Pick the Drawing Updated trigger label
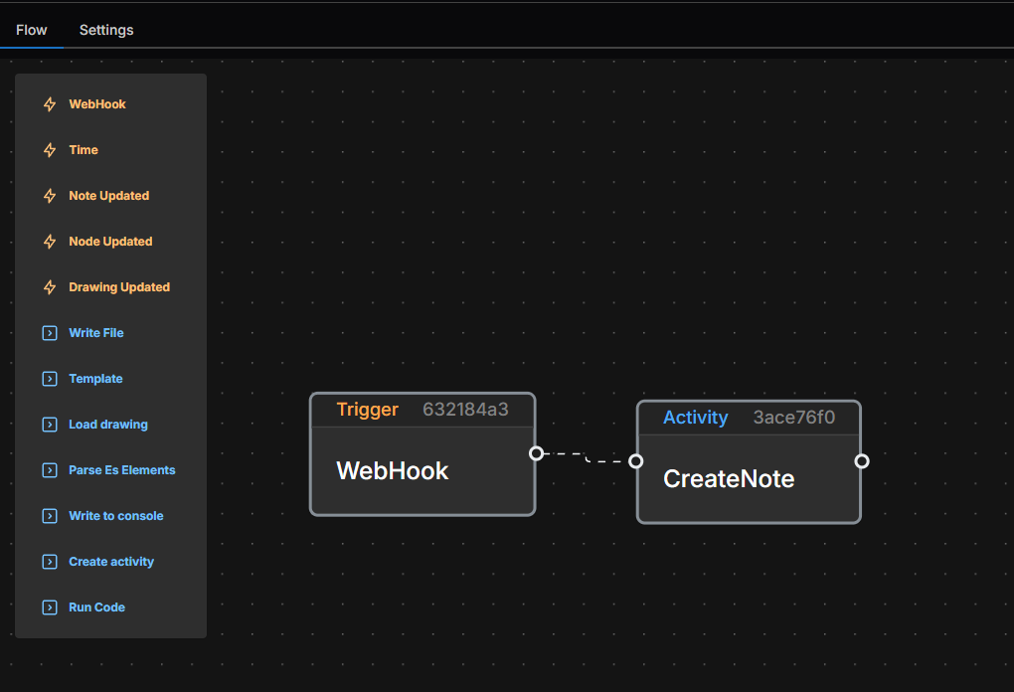Image resolution: width=1014 pixels, height=692 pixels. [x=119, y=287]
